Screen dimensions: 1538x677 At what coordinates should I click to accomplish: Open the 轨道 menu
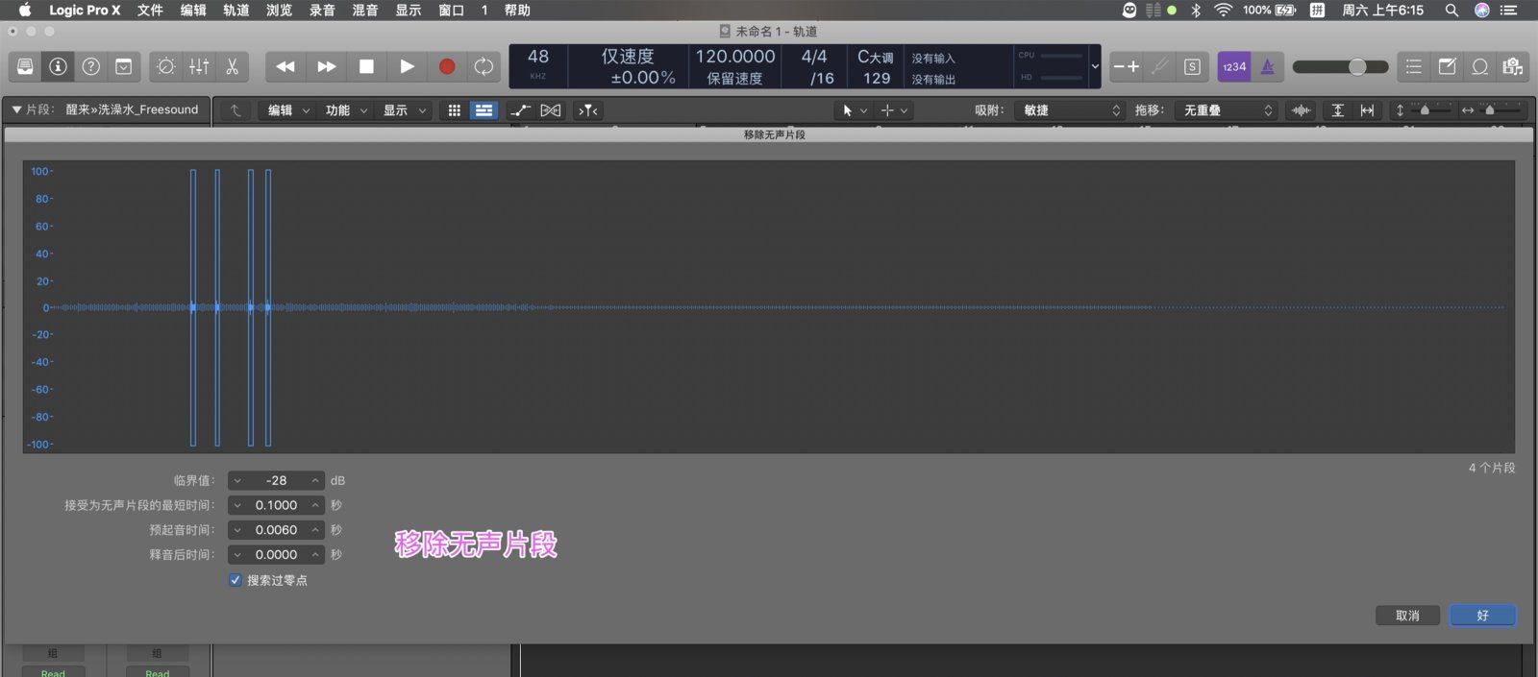(x=236, y=10)
